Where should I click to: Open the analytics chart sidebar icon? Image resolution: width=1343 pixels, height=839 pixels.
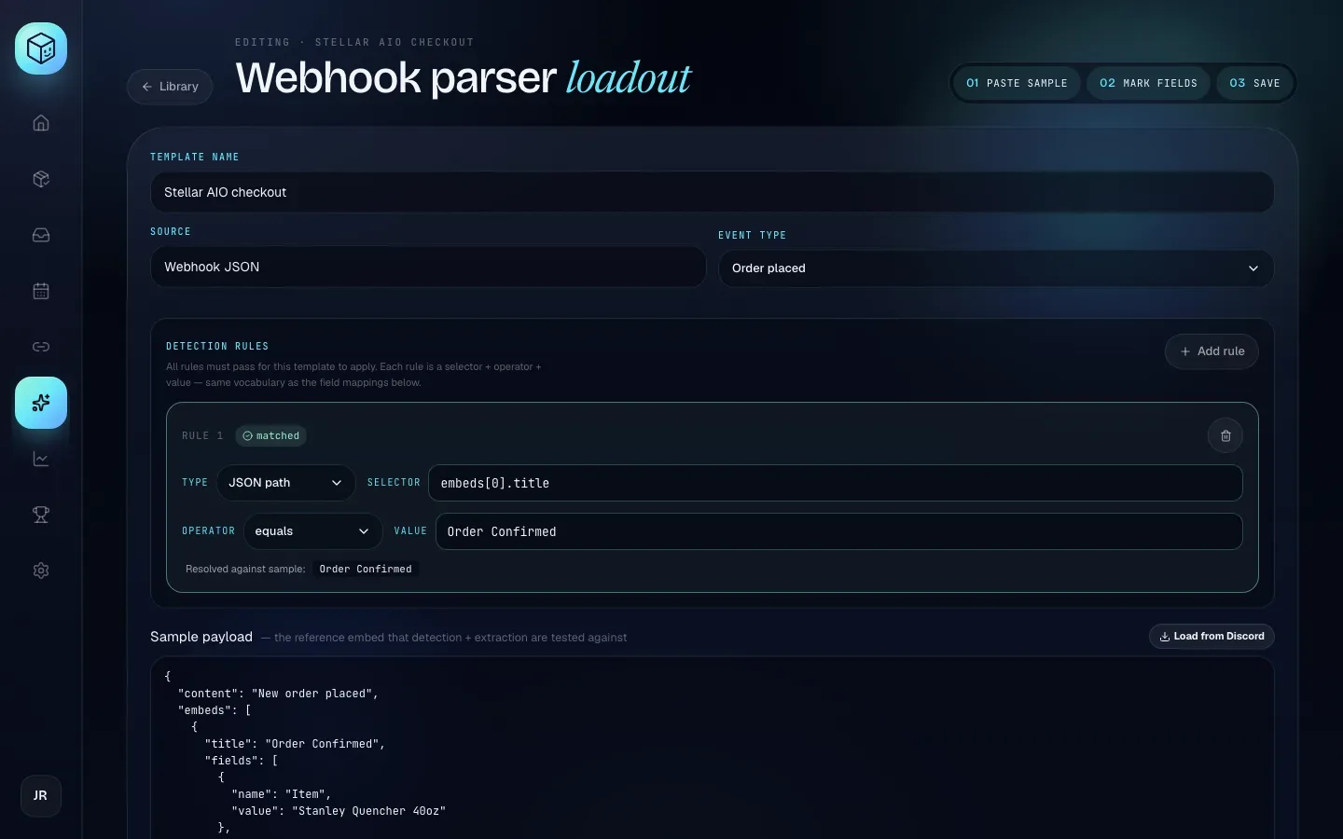tap(41, 459)
